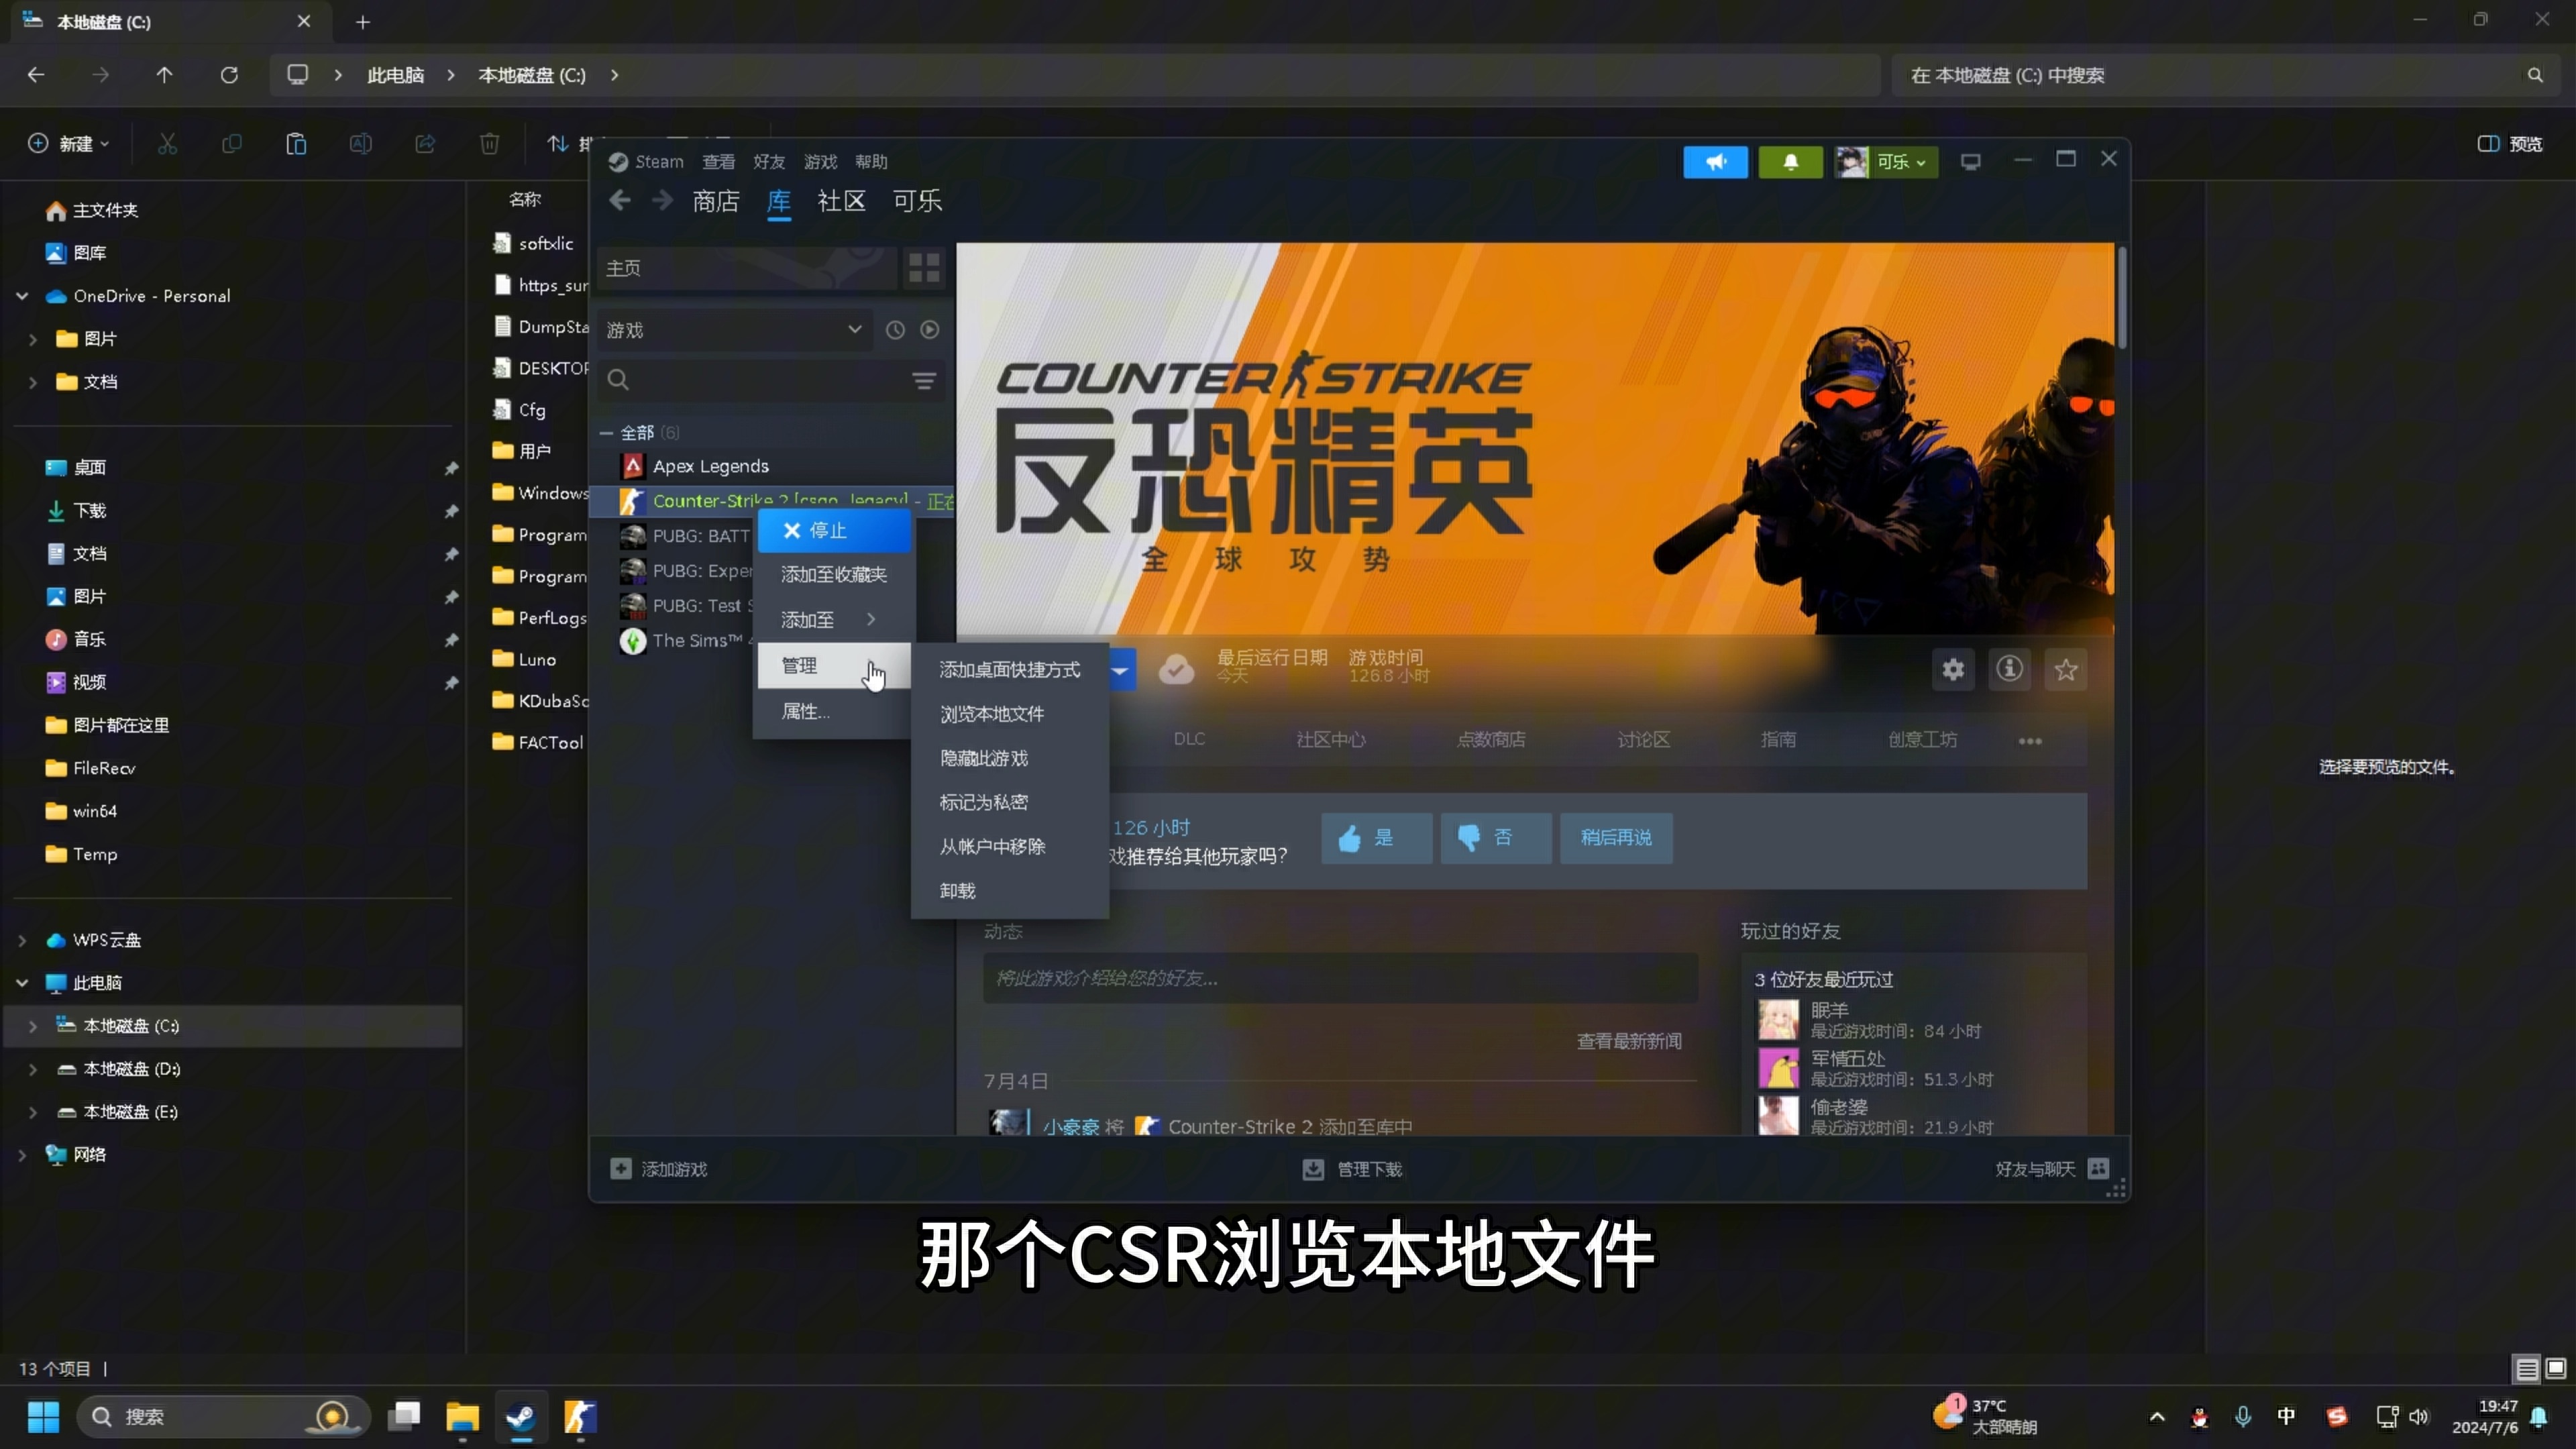Expand 网络 tree node
The image size is (2576, 1449).
click(22, 1155)
